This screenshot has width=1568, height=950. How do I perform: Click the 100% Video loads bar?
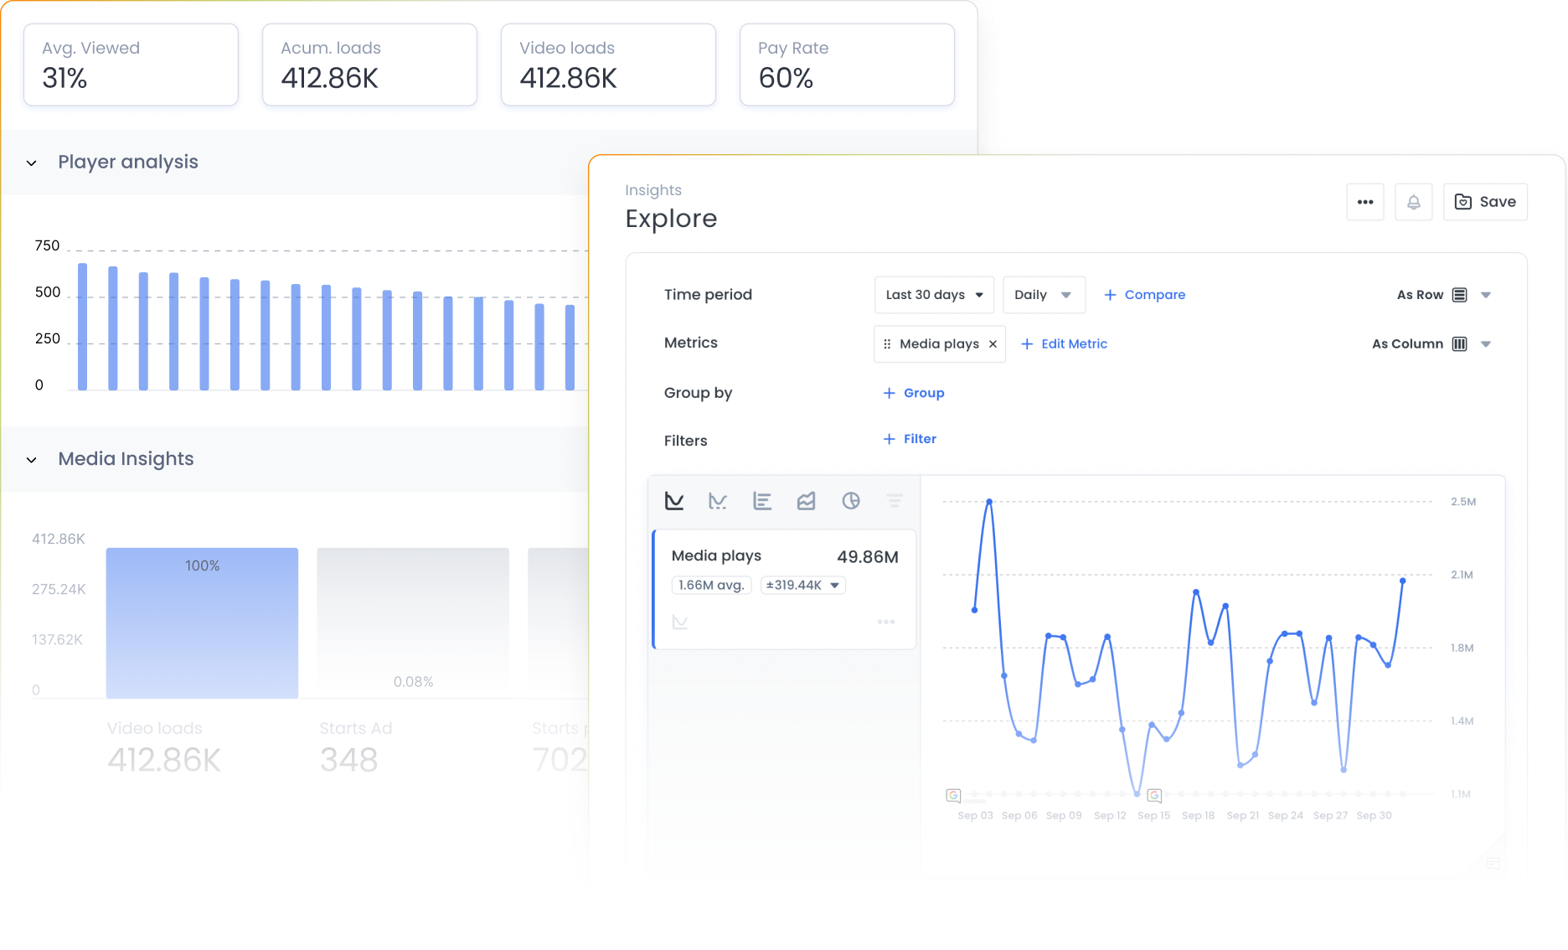201,623
